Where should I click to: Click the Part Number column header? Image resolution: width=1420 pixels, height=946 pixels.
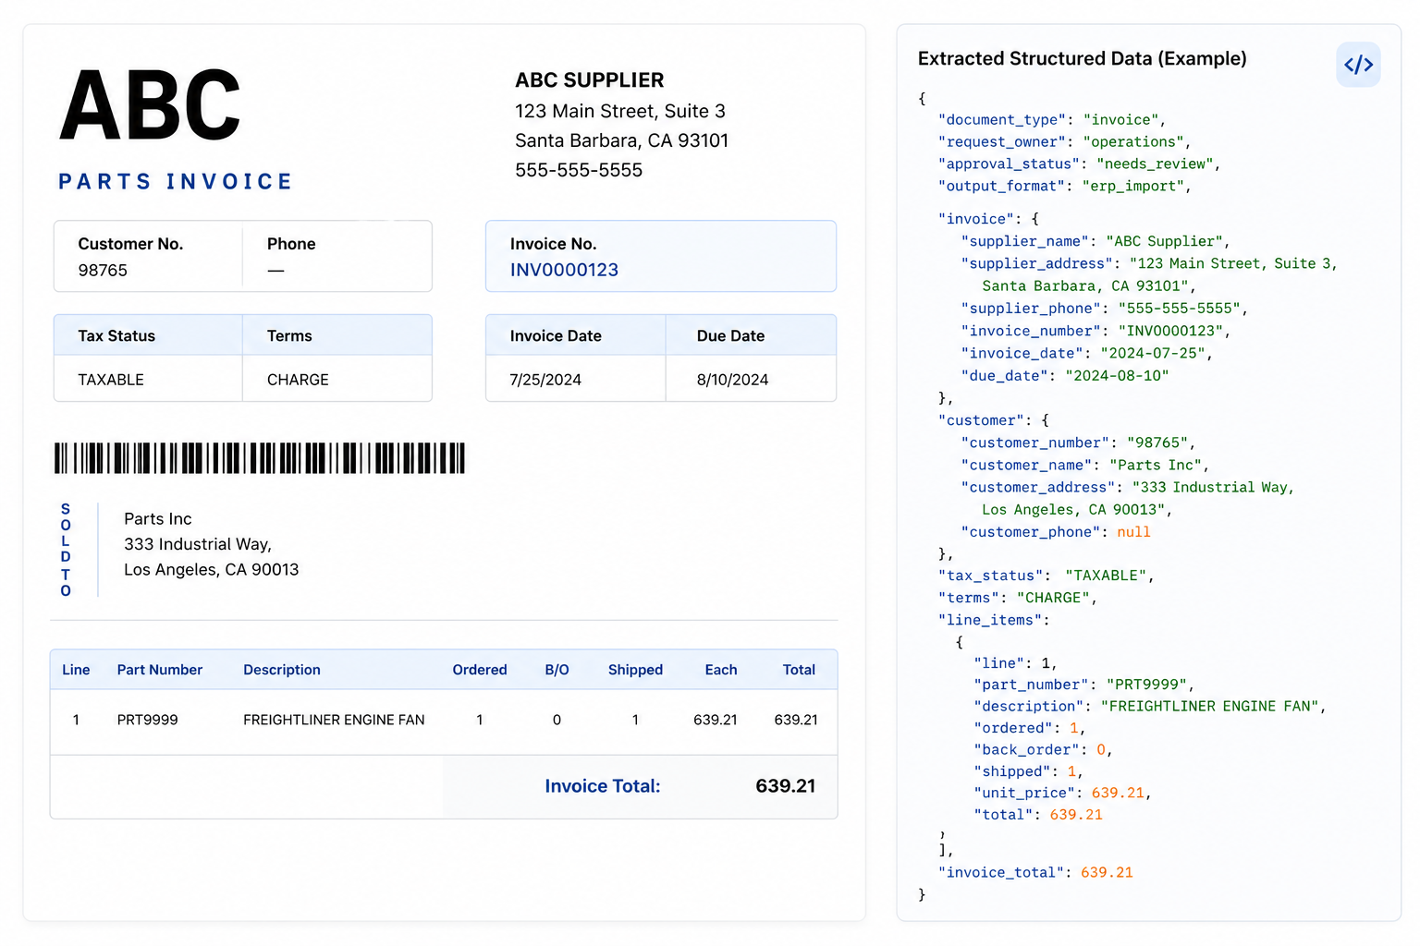click(159, 670)
